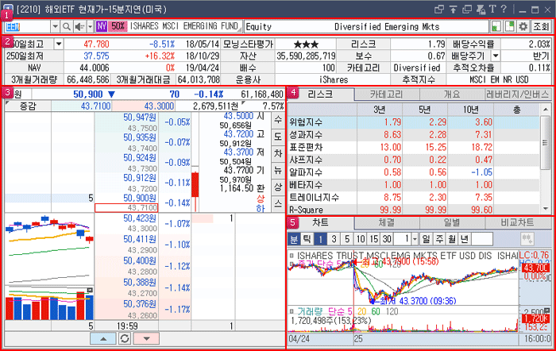This screenshot has width=556, height=351.
Task: Open the green spreadsheet export icon
Action: coord(496,26)
